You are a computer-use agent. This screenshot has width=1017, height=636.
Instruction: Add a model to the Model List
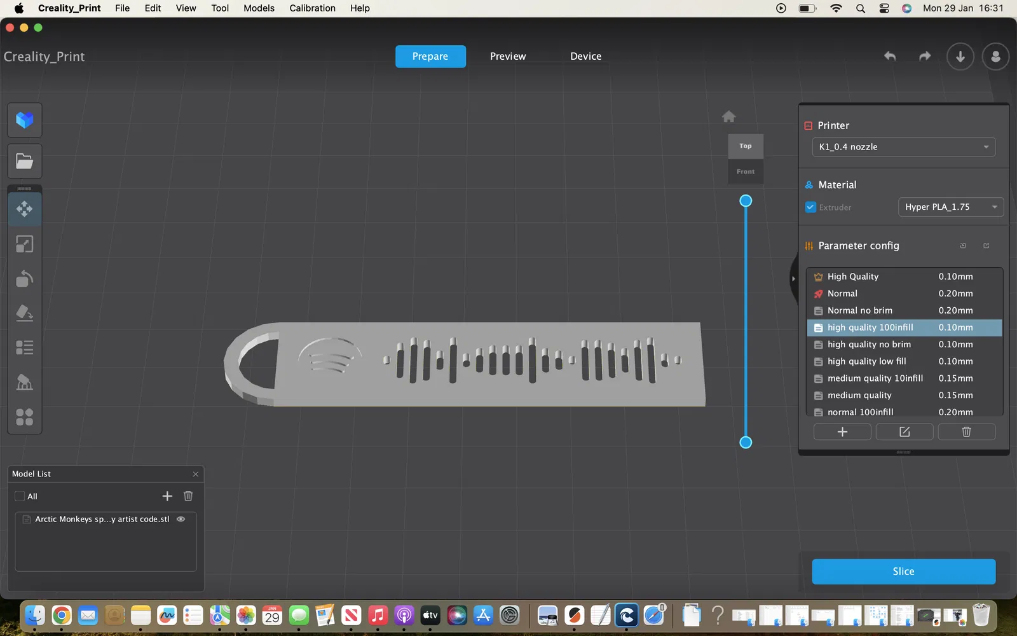(167, 496)
